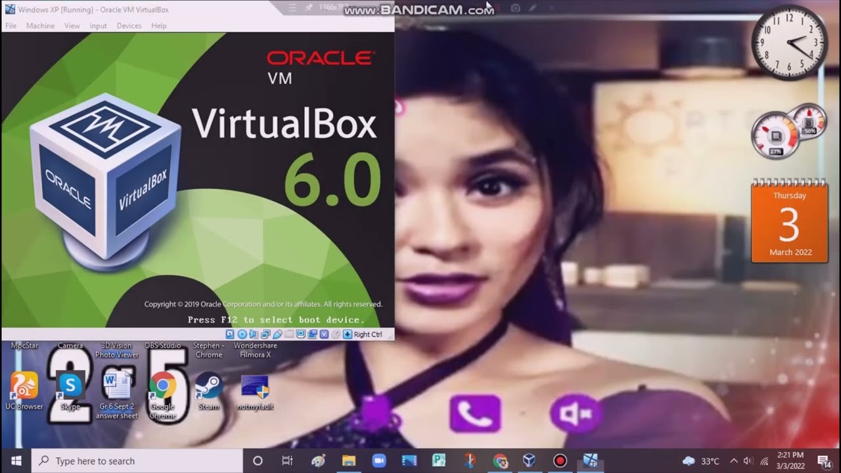Click the 3D Vision Photo Viewer label
Image resolution: width=841 pixels, height=473 pixels.
tap(117, 350)
